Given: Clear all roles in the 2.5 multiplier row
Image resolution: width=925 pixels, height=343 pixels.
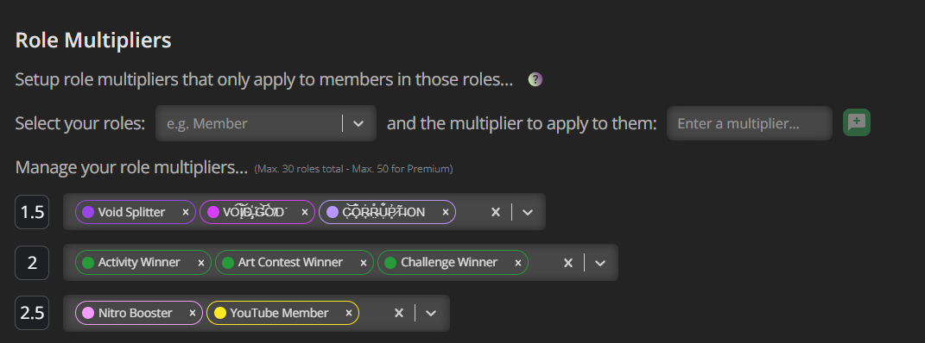Looking at the screenshot, I should [399, 313].
